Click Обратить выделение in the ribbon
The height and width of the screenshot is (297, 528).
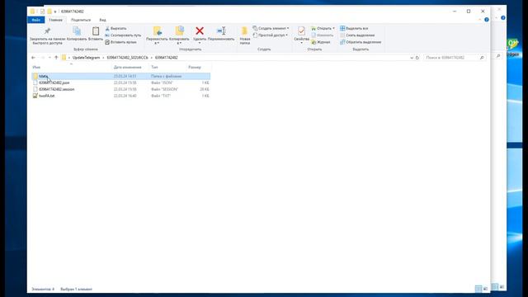361,42
